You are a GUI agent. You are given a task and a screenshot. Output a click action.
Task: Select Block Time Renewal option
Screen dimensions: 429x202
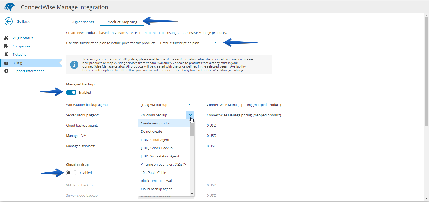pyautogui.click(x=164, y=181)
